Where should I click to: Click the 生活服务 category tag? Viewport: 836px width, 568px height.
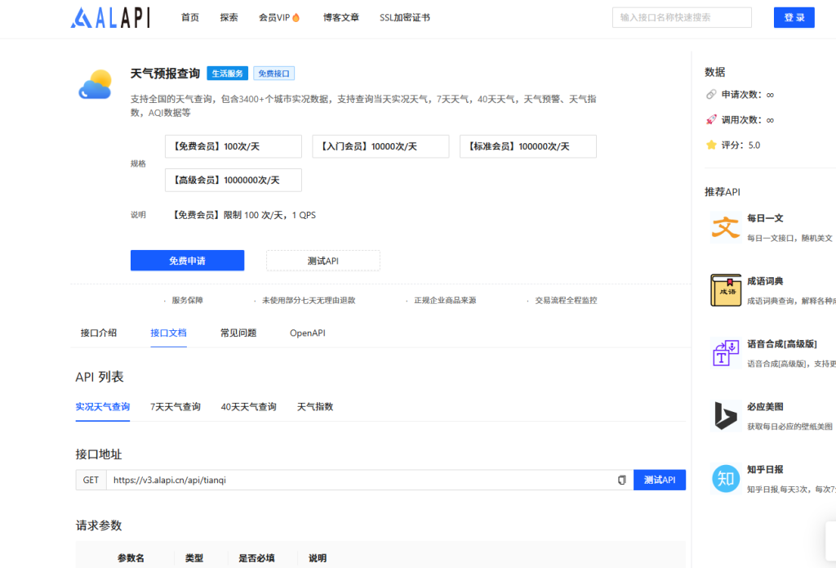(227, 74)
